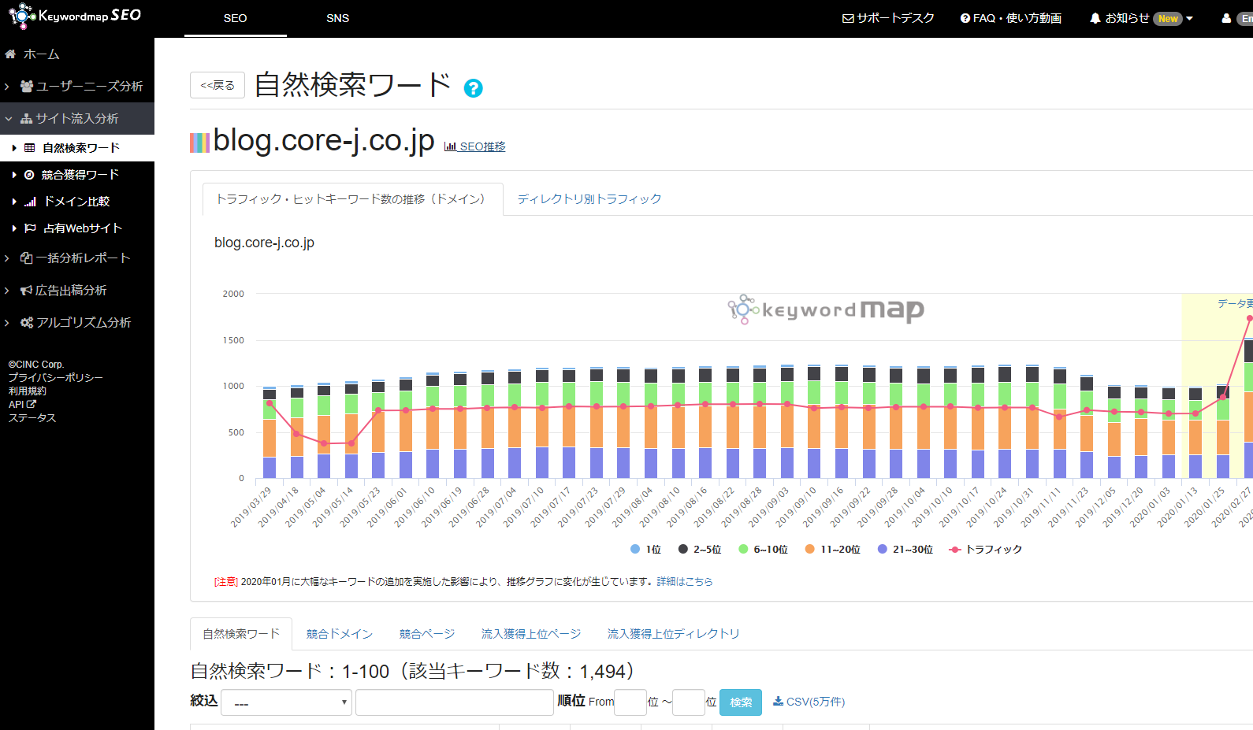Open the サポートデスク envelope icon
The image size is (1253, 730).
click(848, 18)
